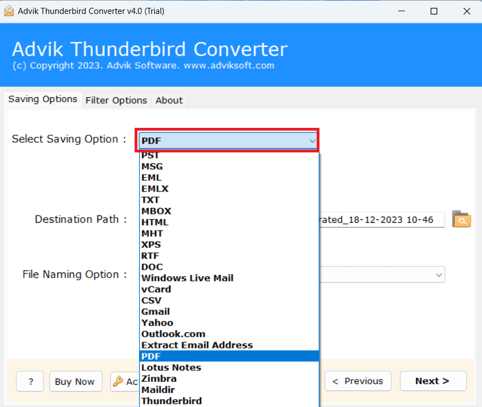Click the Advik app icon in the title bar
Viewport: 482px width, 407px height.
(x=9, y=11)
